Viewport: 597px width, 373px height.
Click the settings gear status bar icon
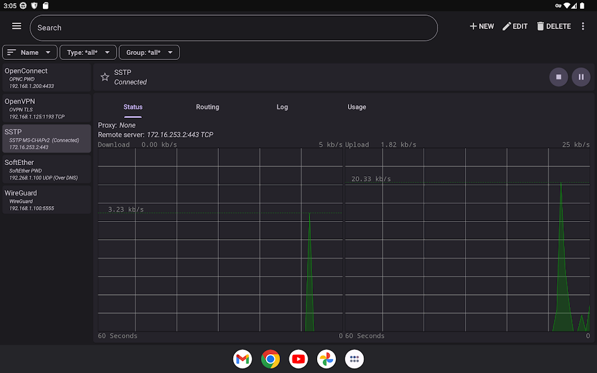[x=23, y=6]
